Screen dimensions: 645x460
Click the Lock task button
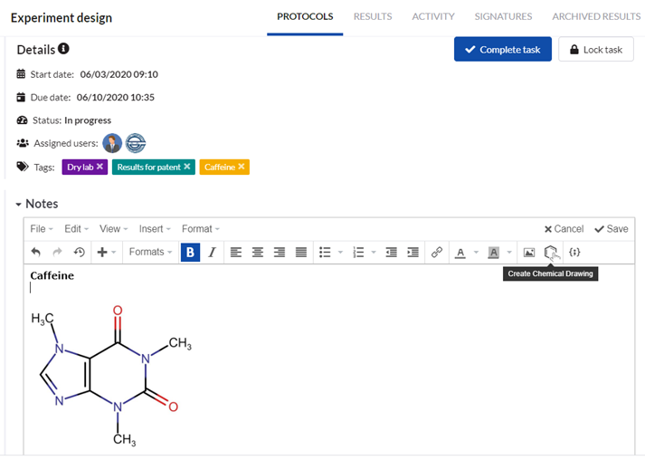coord(595,50)
